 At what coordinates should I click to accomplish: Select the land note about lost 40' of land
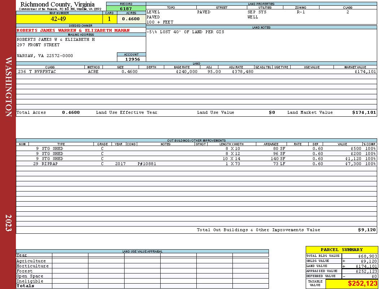tap(185, 32)
